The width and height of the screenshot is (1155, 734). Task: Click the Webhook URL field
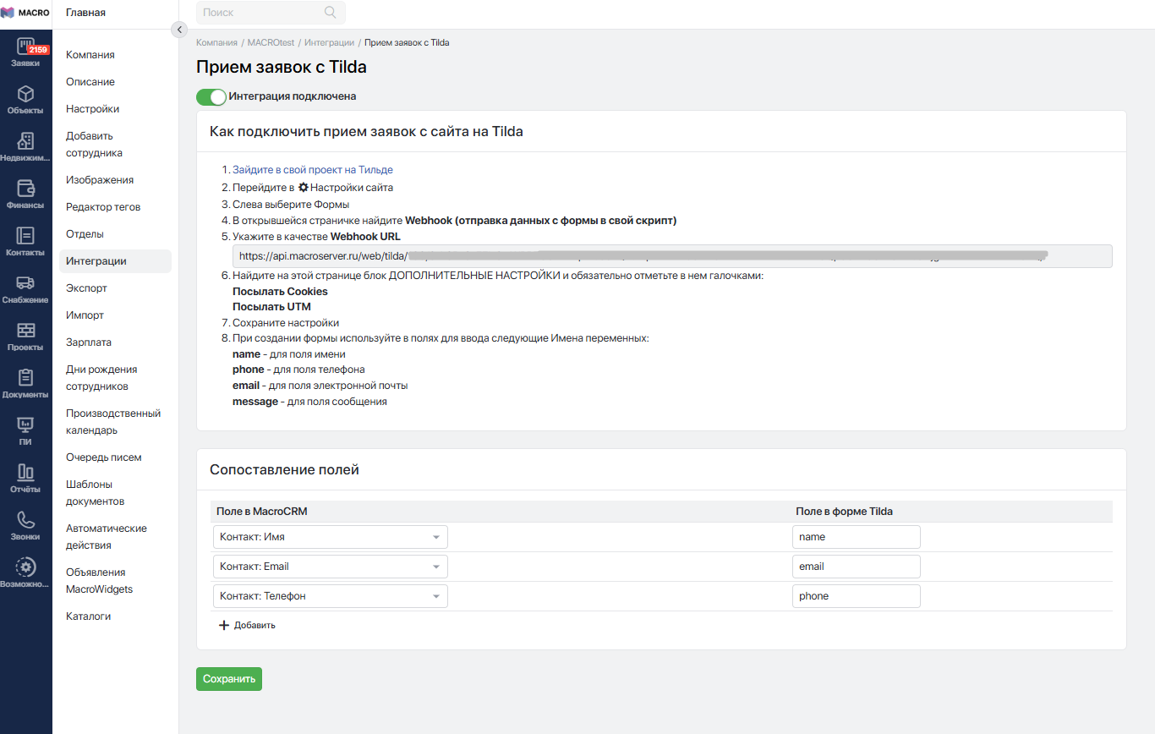click(672, 256)
